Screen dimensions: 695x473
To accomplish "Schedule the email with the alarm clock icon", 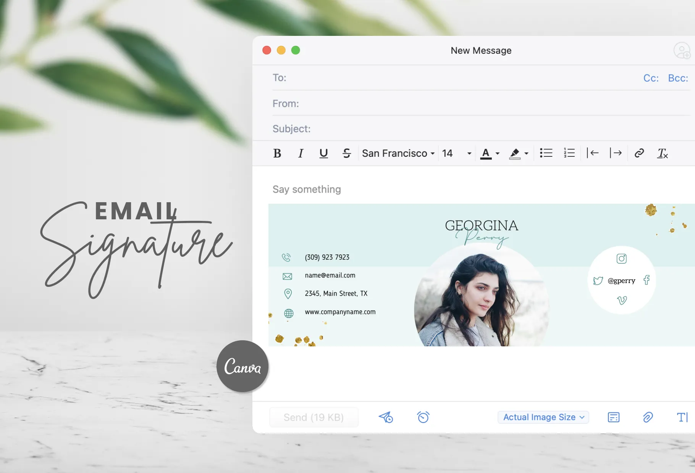I will tap(423, 417).
